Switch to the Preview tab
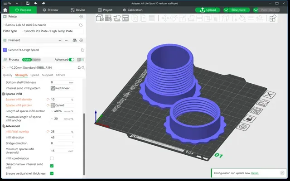The image size is (290, 181). coord(50,10)
